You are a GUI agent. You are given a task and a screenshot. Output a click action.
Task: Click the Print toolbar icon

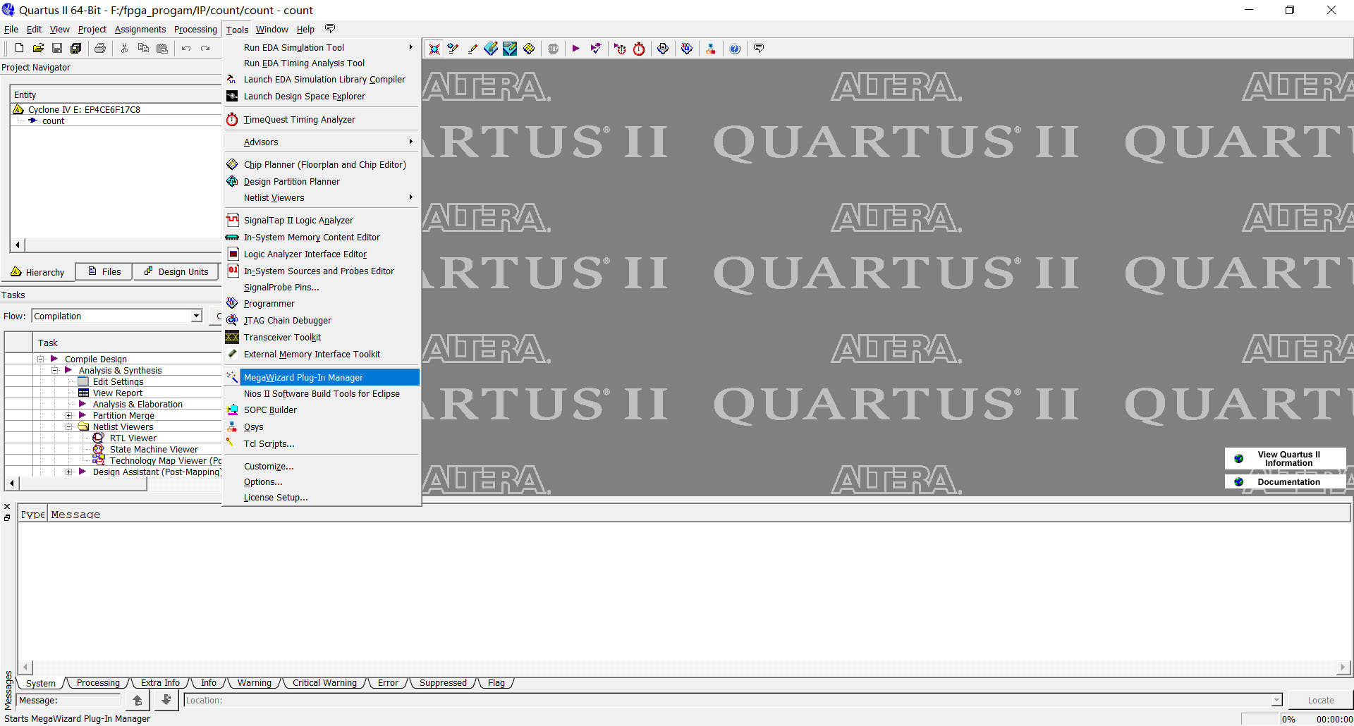tap(100, 48)
